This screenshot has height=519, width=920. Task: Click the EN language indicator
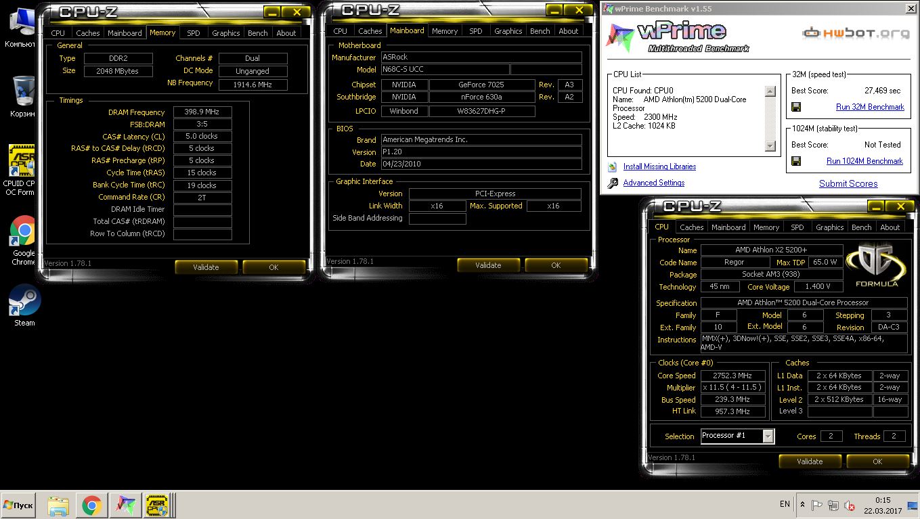(785, 504)
